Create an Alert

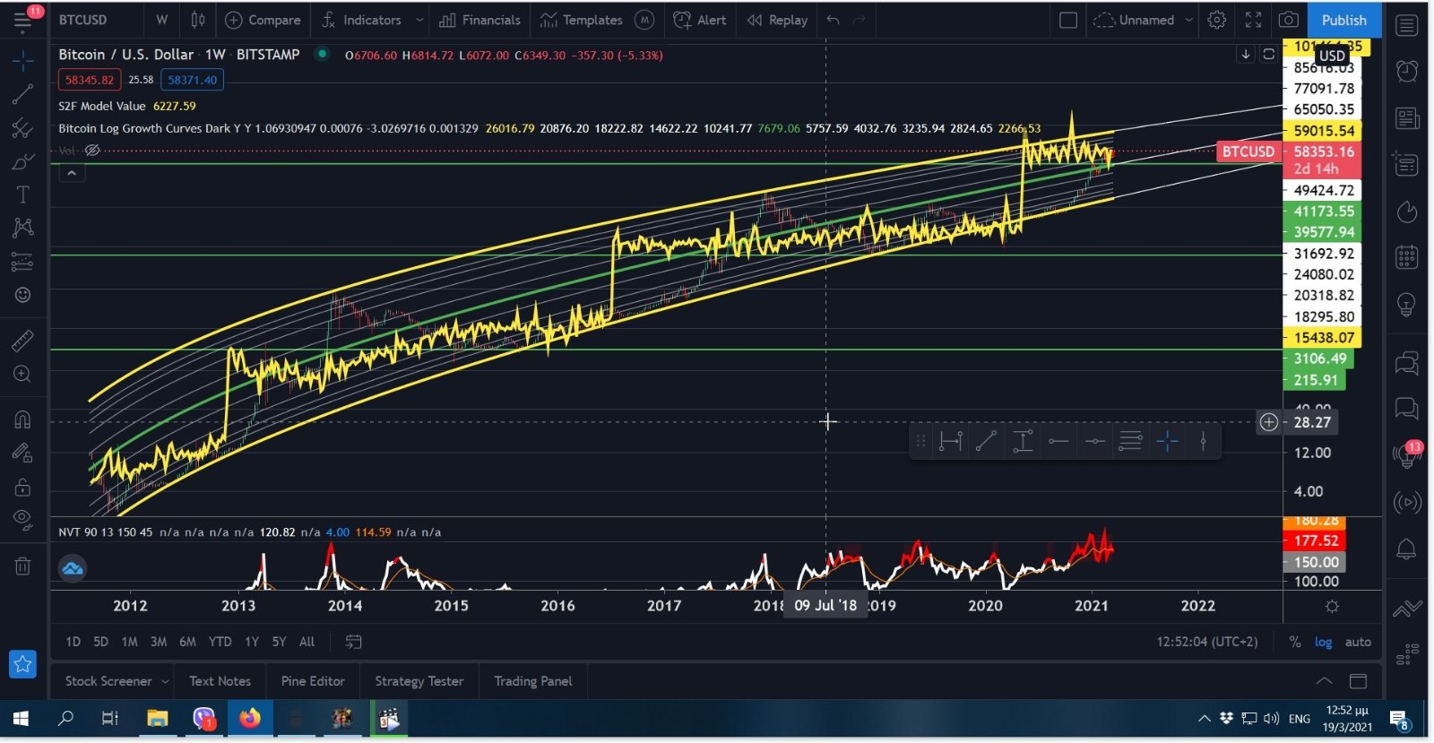700,20
